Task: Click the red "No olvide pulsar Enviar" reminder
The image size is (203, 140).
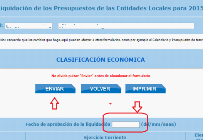Action: click(x=101, y=76)
